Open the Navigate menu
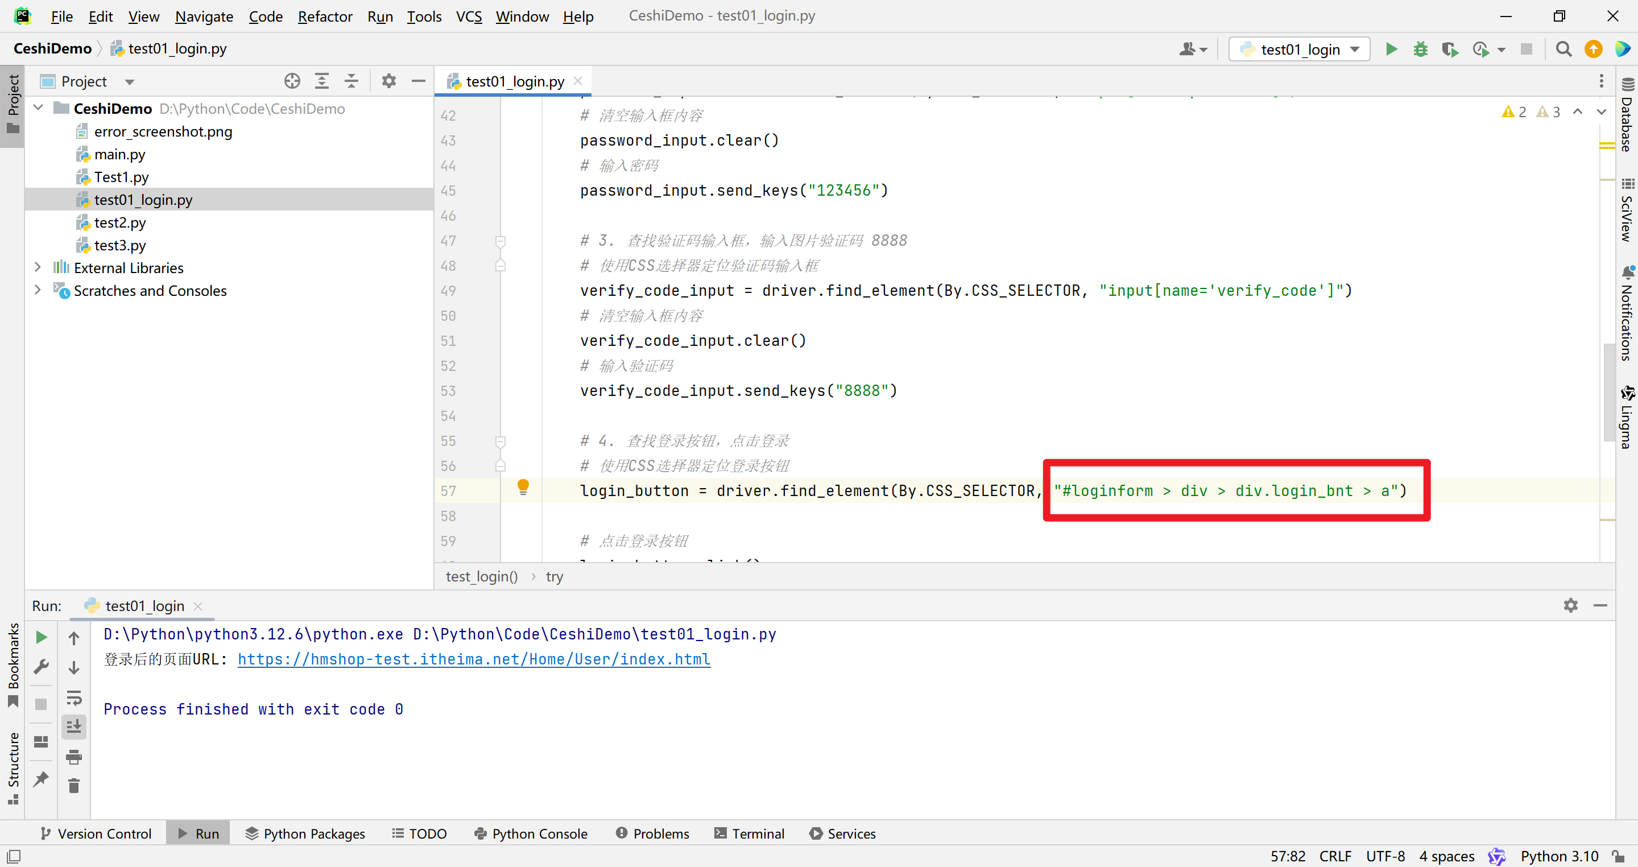This screenshot has height=867, width=1638. click(204, 16)
